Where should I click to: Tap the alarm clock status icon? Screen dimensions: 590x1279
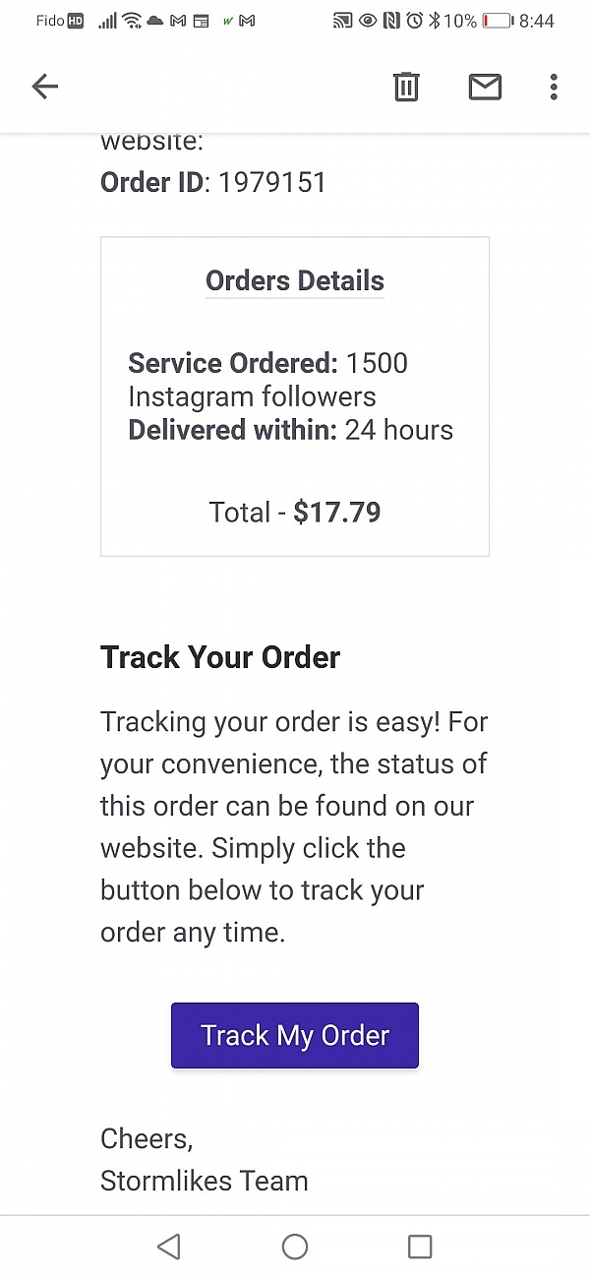(x=414, y=21)
